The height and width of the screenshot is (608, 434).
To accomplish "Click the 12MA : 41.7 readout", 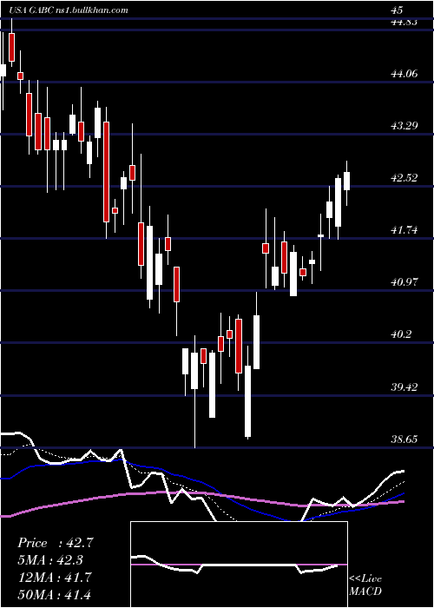I will tap(55, 578).
